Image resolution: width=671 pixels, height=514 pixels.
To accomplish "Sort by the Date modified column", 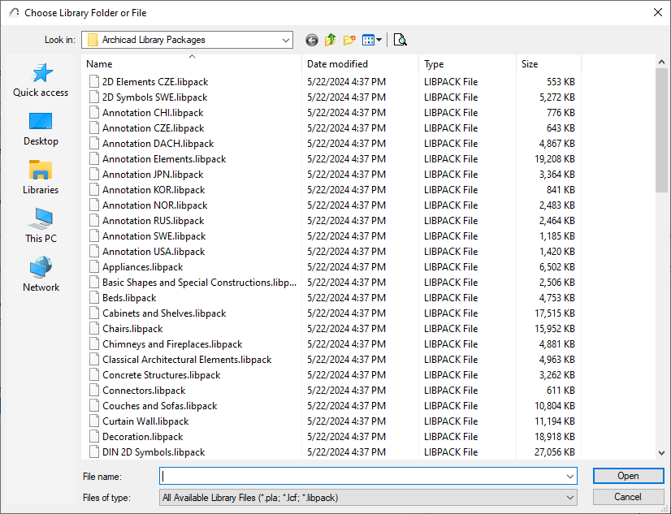I will pos(360,63).
